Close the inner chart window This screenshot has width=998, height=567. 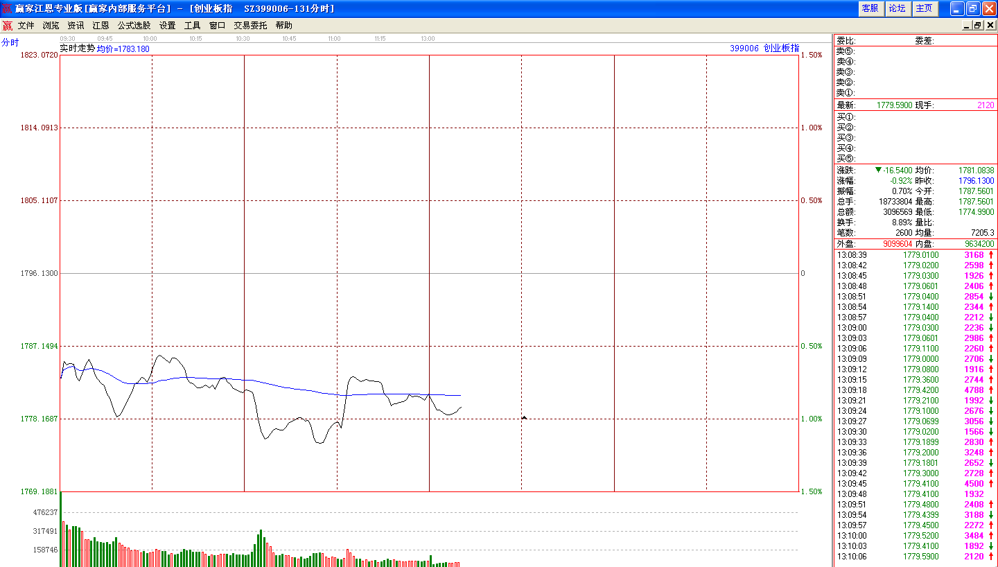coord(990,26)
